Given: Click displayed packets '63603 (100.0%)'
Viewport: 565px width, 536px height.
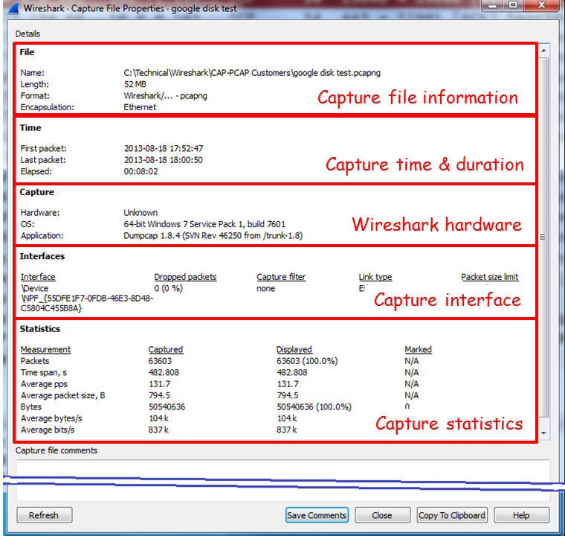Looking at the screenshot, I should click(307, 361).
